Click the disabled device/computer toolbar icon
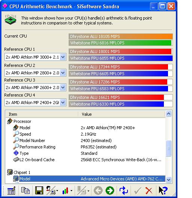 point(82,190)
